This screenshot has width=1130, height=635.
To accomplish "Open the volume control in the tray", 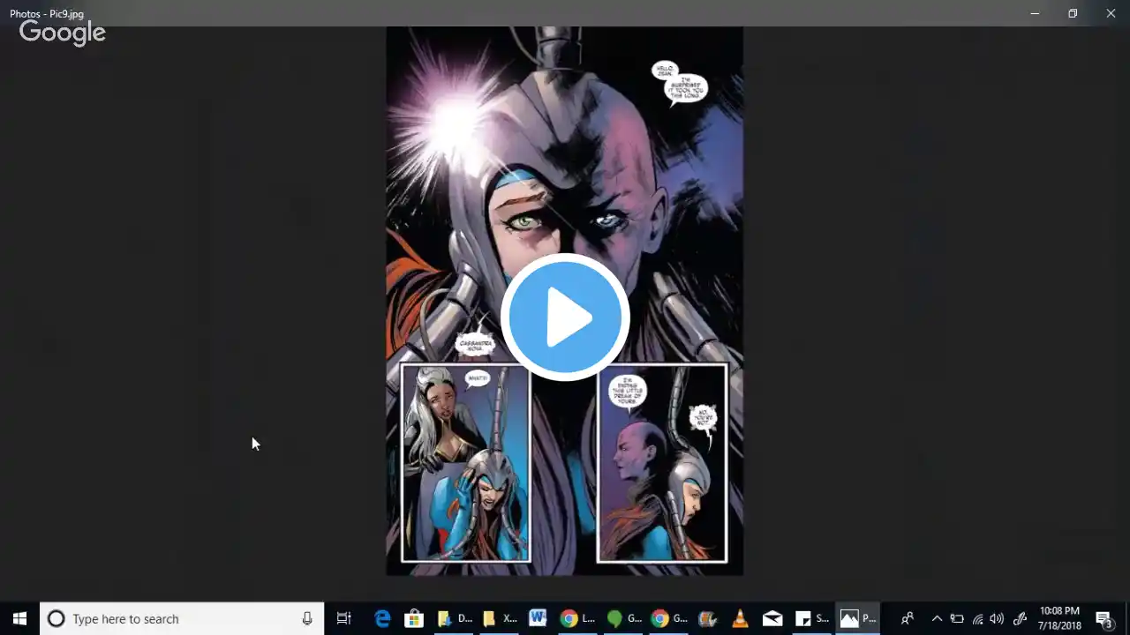I will tap(998, 619).
